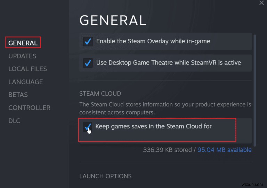Select the Language tab
The image size is (267, 188).
[25, 82]
